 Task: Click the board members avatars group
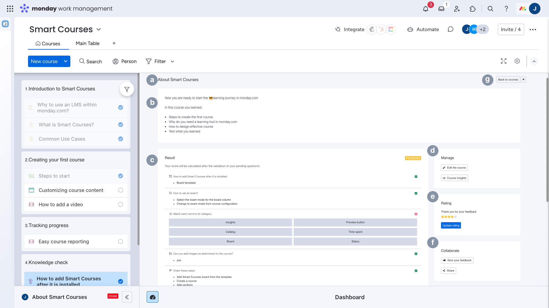click(x=475, y=29)
